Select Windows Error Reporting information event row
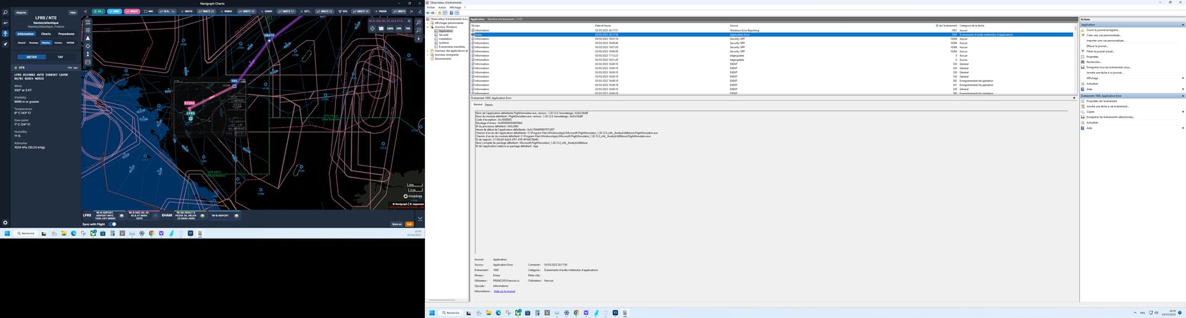The width and height of the screenshot is (1186, 318). pyautogui.click(x=772, y=30)
